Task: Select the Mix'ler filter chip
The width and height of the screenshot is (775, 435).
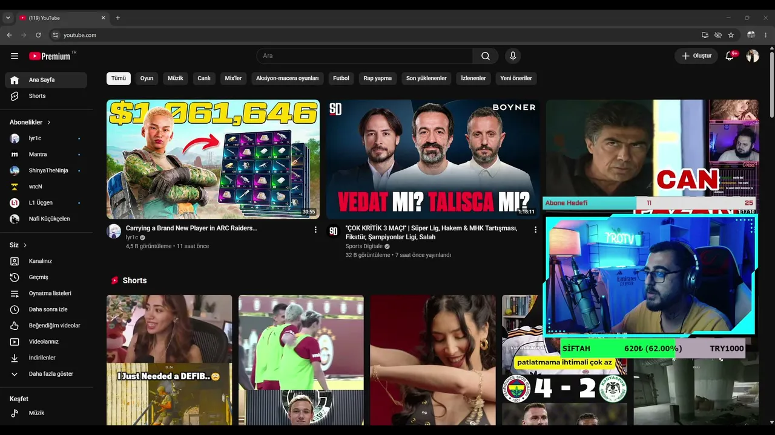Action: coord(233,79)
